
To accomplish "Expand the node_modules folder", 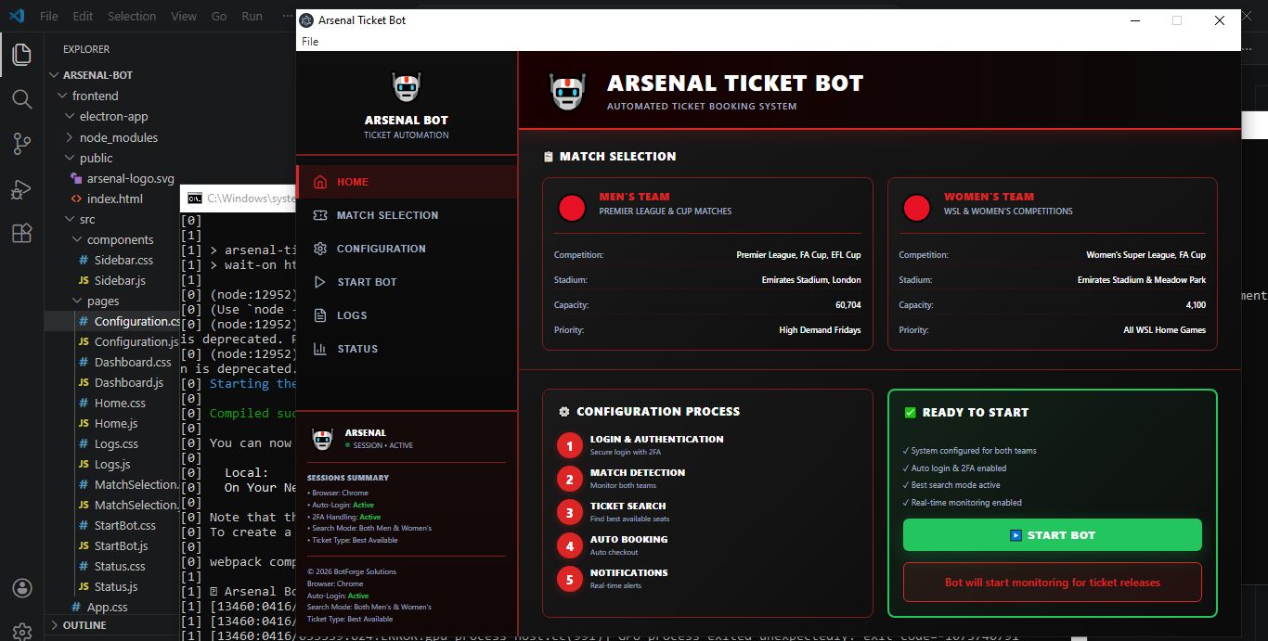I will (118, 137).
